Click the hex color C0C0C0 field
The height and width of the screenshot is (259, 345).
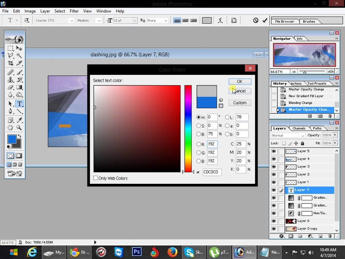[x=212, y=172]
